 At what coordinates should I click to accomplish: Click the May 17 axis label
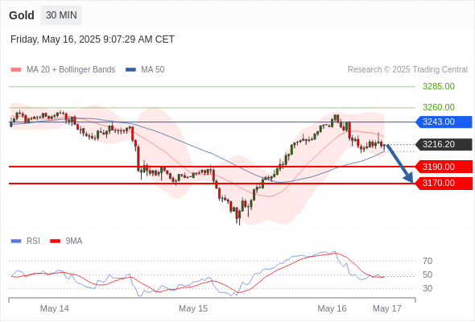click(387, 308)
